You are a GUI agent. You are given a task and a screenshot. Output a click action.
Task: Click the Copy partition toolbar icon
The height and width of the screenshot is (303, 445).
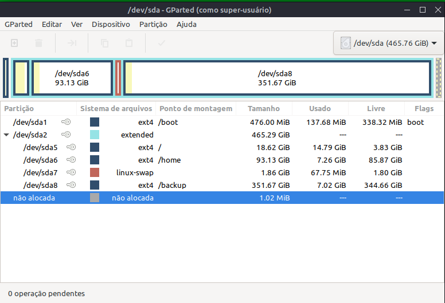pos(105,43)
